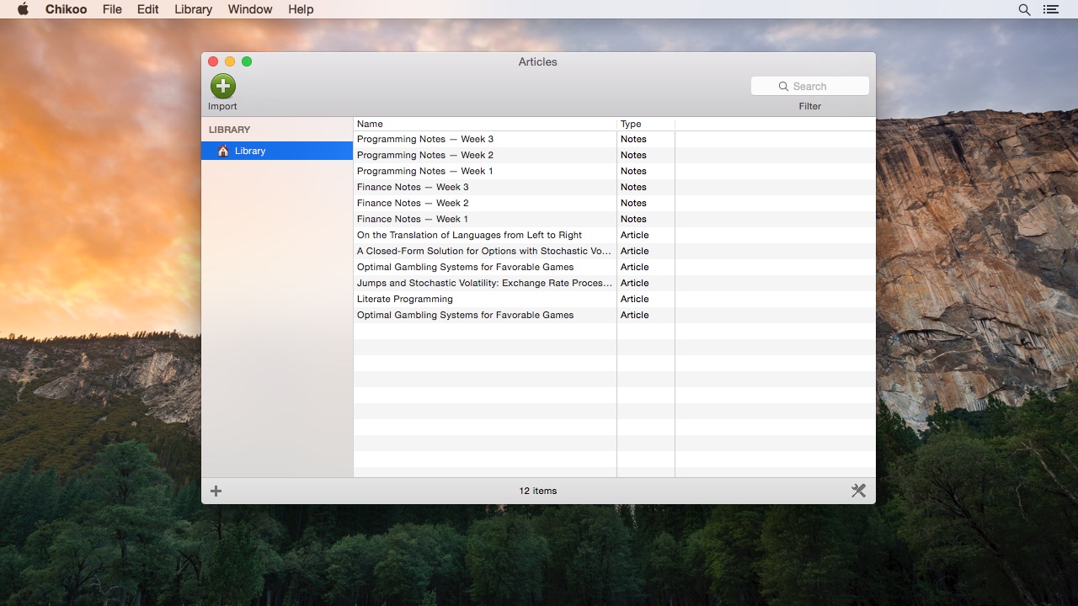Sort list by Name column header

(484, 124)
